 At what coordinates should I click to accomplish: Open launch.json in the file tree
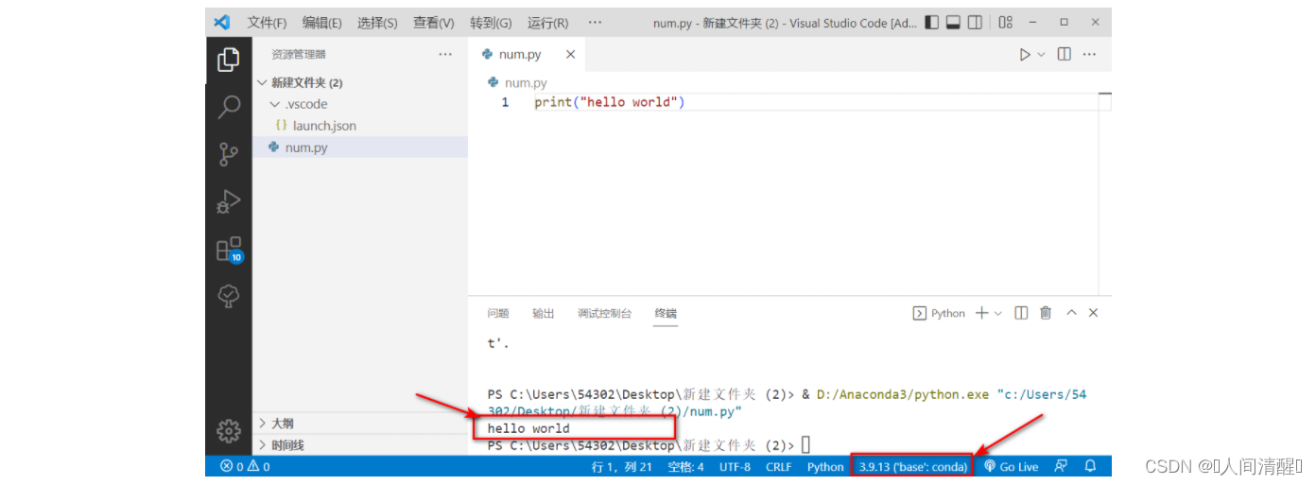[x=323, y=126]
